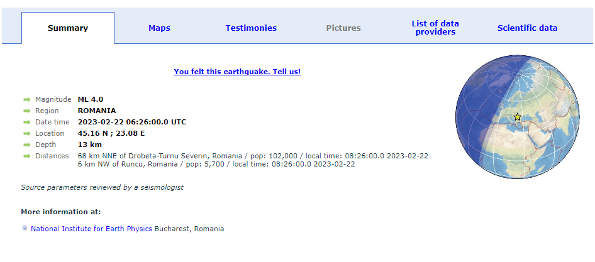This screenshot has height=262, width=595.
Task: Click the green arrow beside Magnitude
Action: 27,99
